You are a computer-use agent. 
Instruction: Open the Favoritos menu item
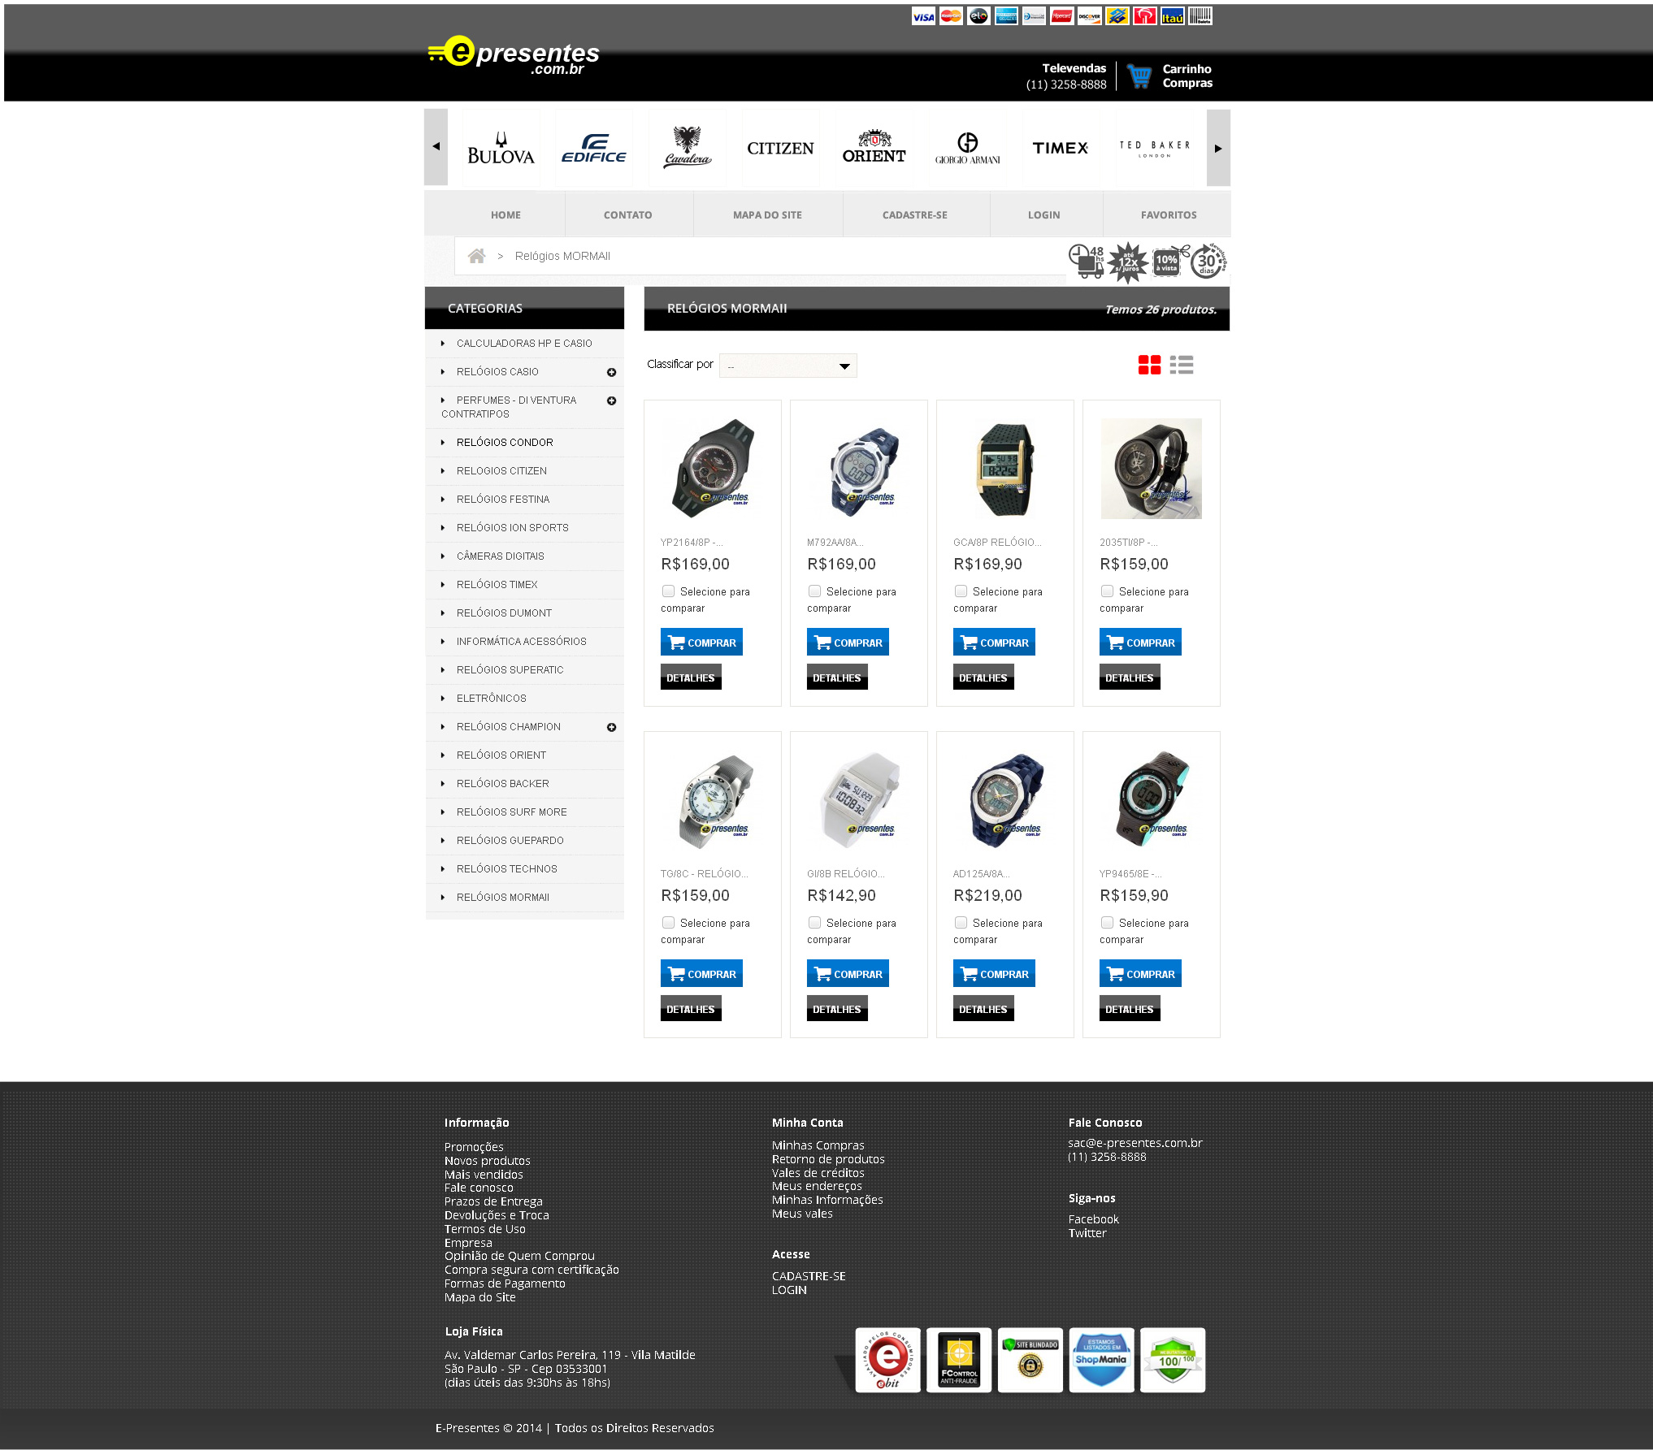(x=1169, y=215)
